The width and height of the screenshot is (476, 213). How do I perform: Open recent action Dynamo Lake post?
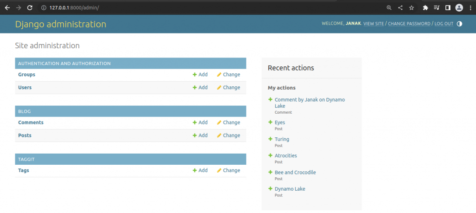pyautogui.click(x=290, y=189)
